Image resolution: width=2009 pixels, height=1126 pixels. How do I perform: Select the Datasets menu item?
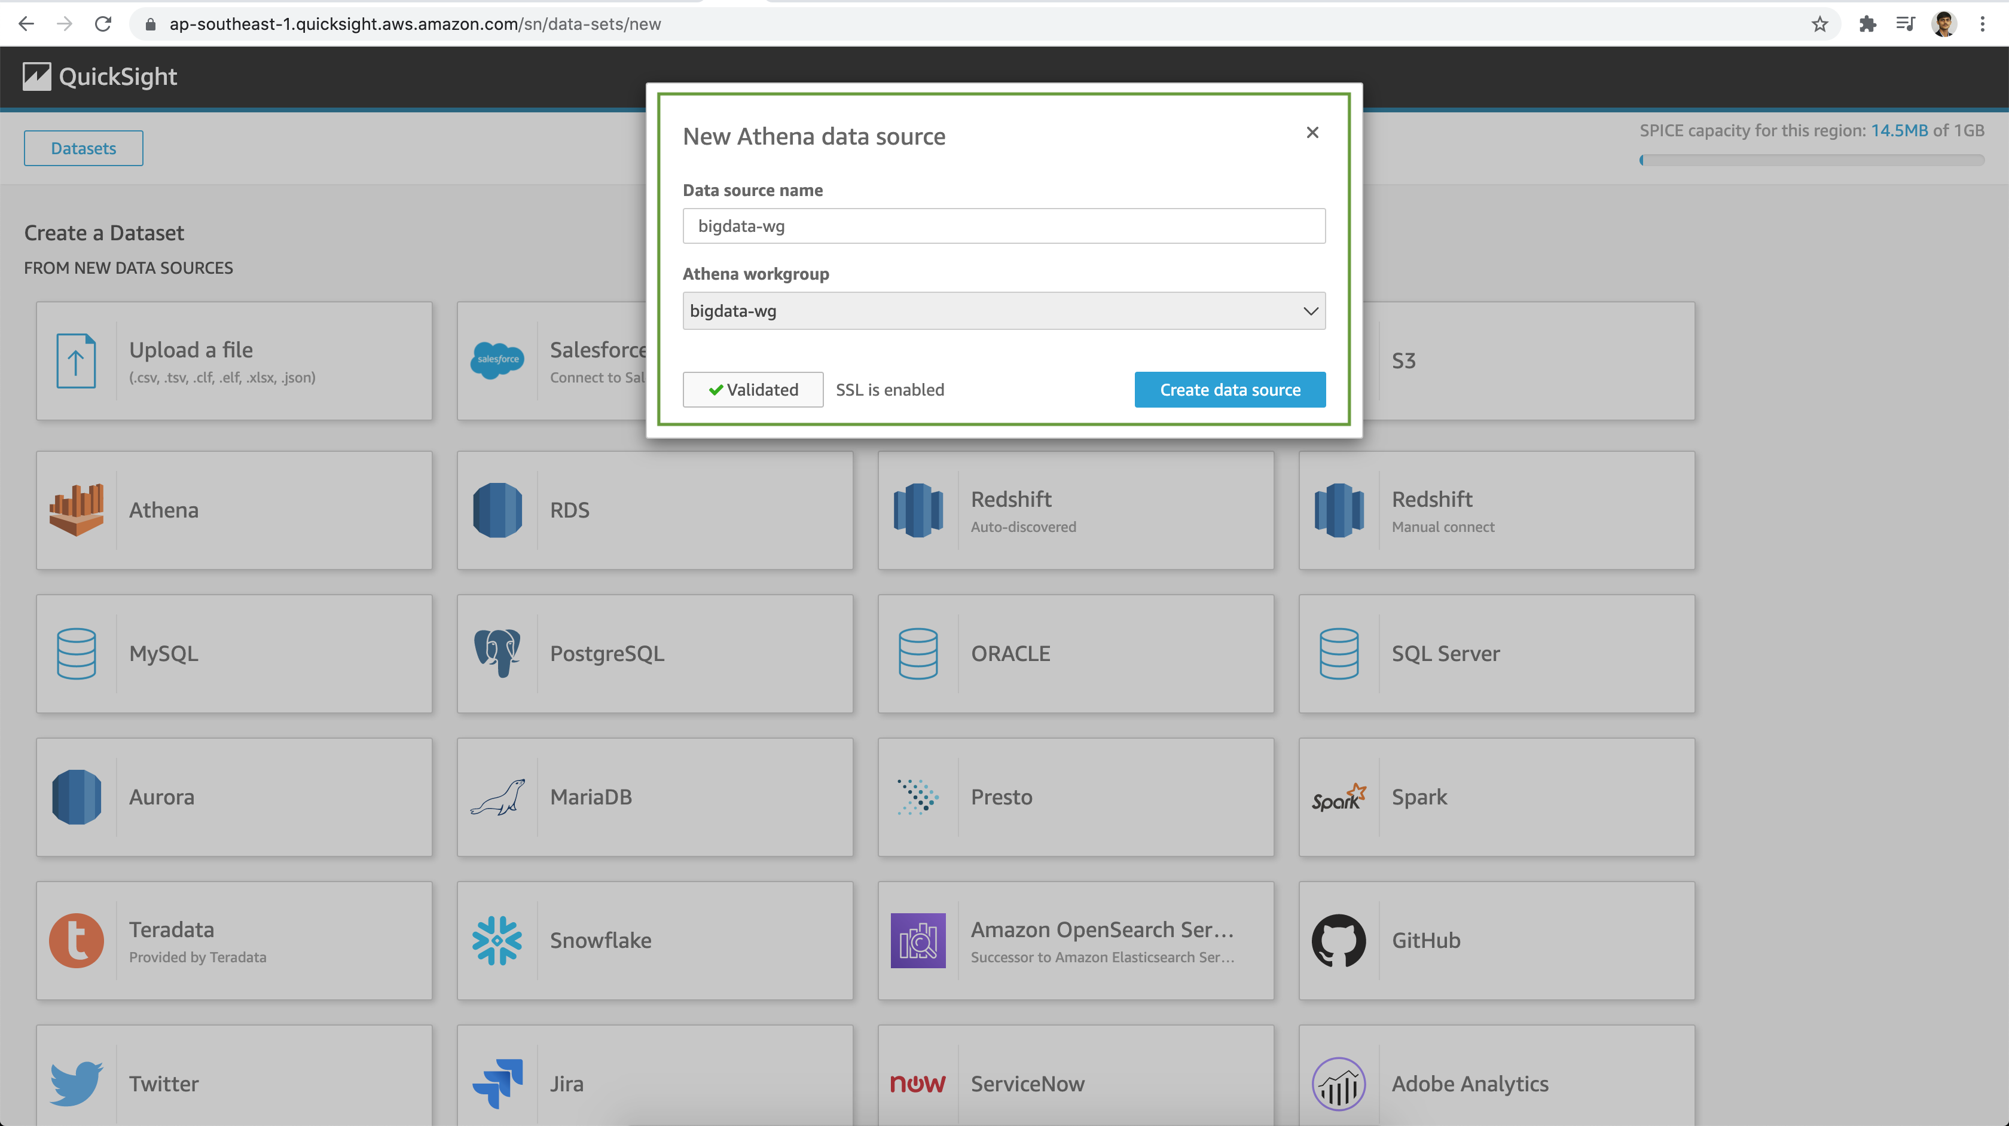click(x=81, y=148)
